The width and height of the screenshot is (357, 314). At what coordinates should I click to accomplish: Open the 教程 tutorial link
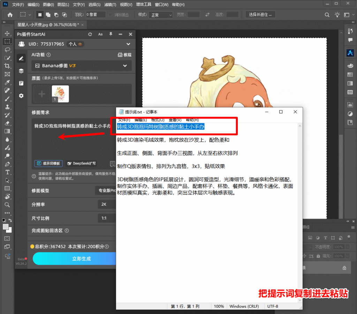(x=125, y=55)
